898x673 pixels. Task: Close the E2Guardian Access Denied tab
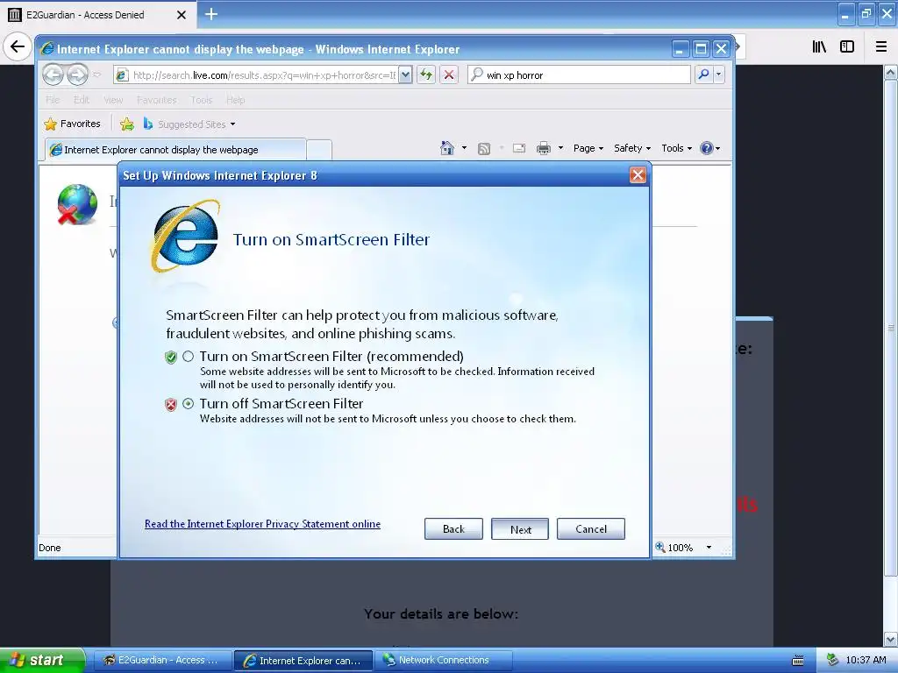(182, 15)
